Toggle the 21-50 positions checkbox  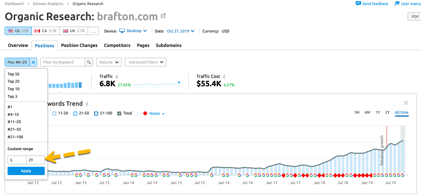pyautogui.click(x=75, y=113)
